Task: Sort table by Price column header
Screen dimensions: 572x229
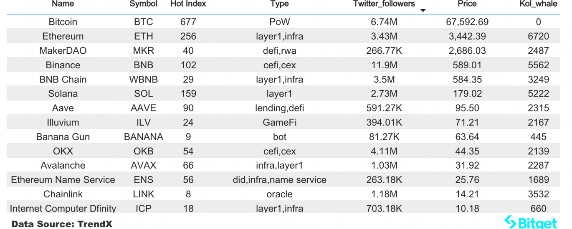Action: click(x=467, y=4)
